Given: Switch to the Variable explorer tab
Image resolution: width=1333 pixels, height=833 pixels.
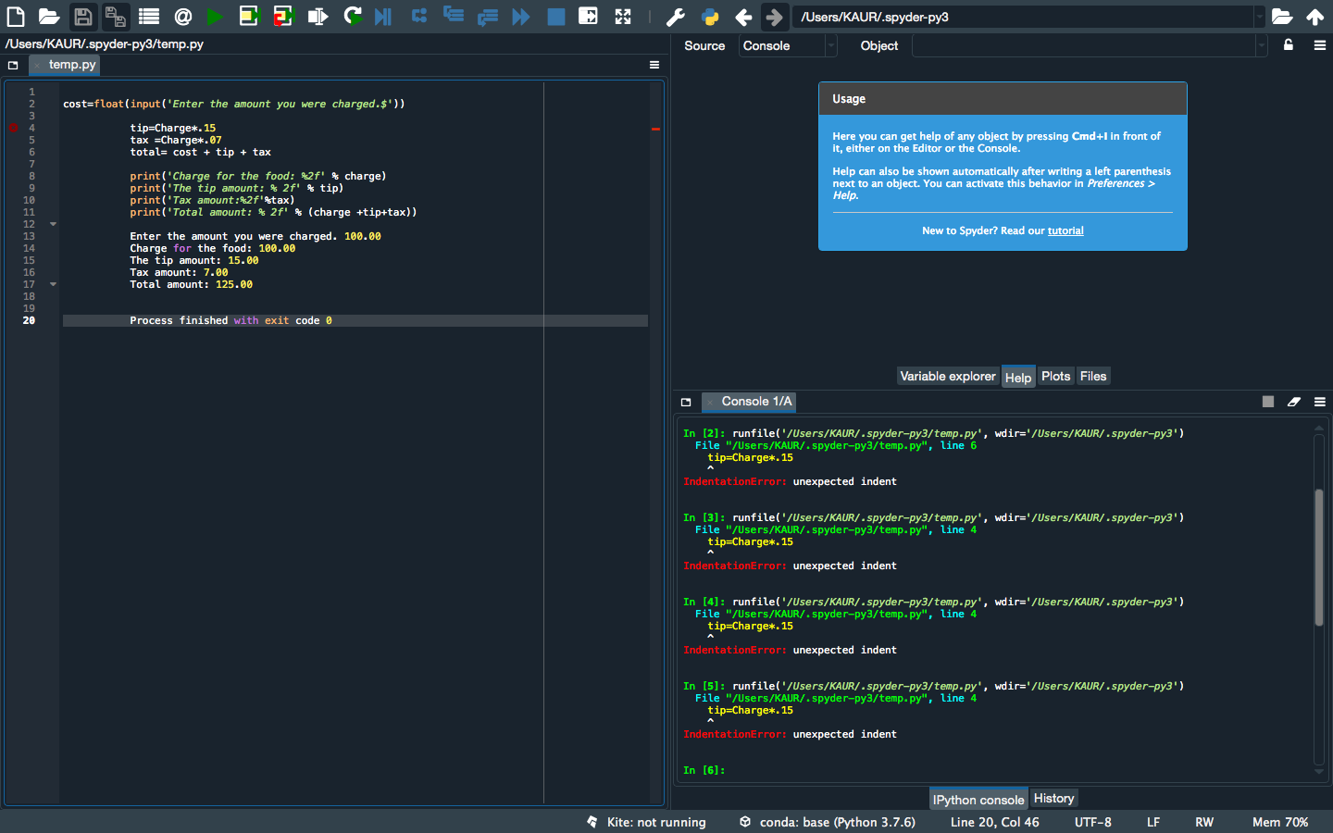Looking at the screenshot, I should (x=948, y=376).
